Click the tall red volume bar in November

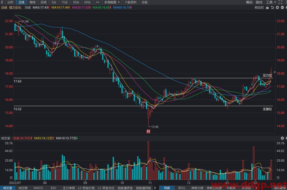(x=148, y=160)
